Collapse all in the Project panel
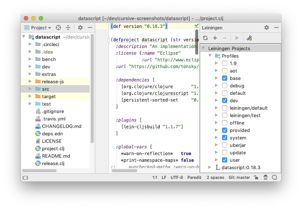The height and width of the screenshot is (209, 302). point(68,28)
